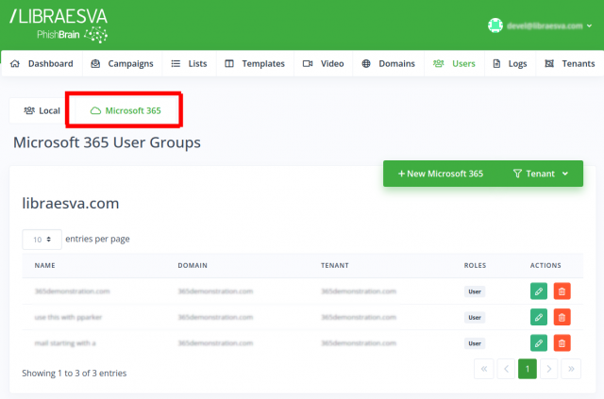Click the envelope icon beside Campaigns

[95, 63]
